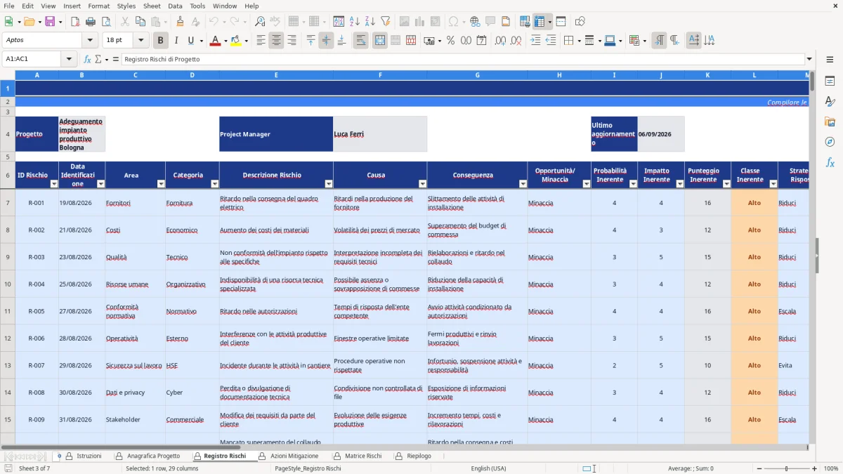Viewport: 843px width, 474px height.
Task: Apply the yellow background color
Action: click(235, 41)
